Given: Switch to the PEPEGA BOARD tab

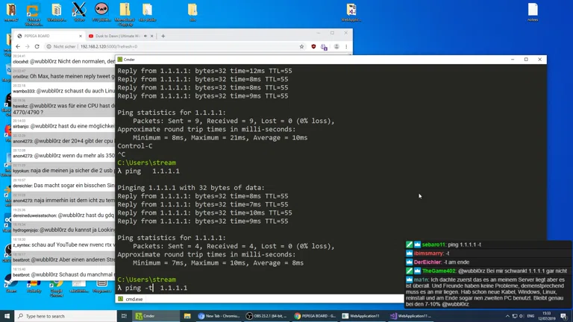Looking at the screenshot, I should pos(45,36).
